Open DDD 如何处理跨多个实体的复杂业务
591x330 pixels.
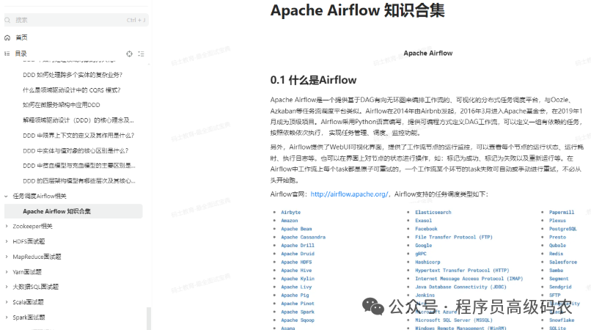(73, 75)
